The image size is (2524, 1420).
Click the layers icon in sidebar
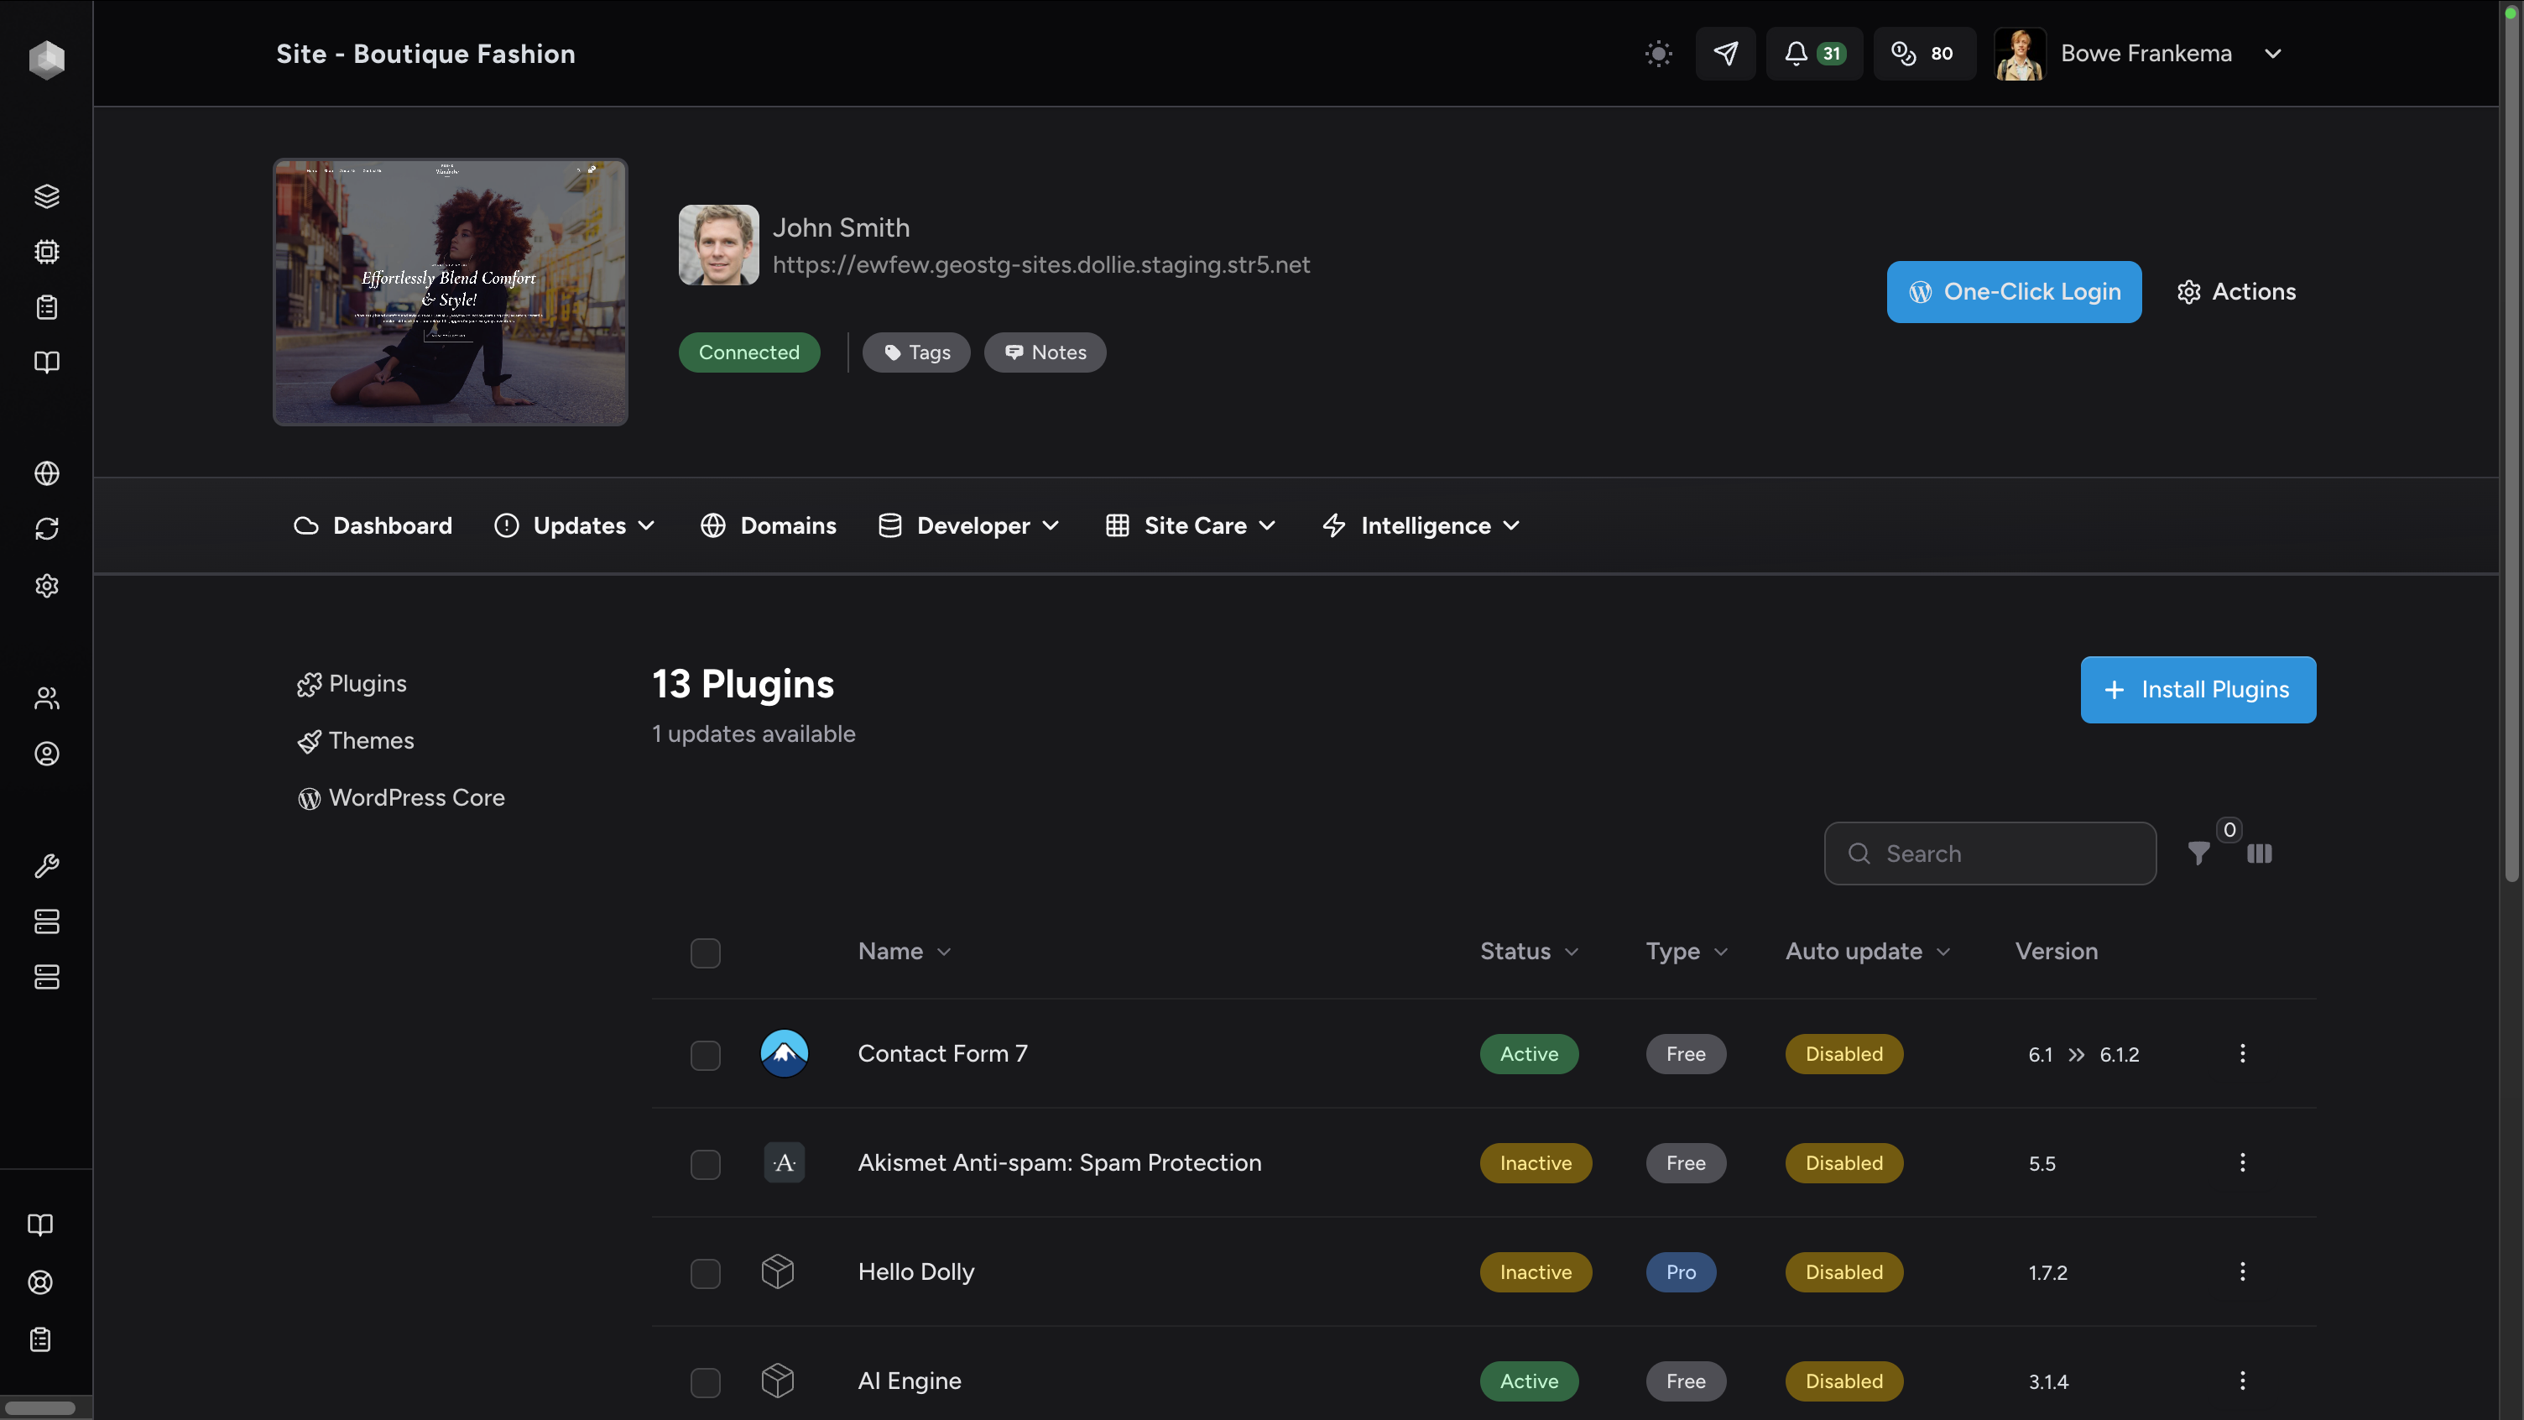pyautogui.click(x=46, y=196)
